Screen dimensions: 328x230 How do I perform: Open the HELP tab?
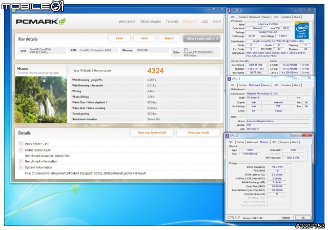pos(217,22)
